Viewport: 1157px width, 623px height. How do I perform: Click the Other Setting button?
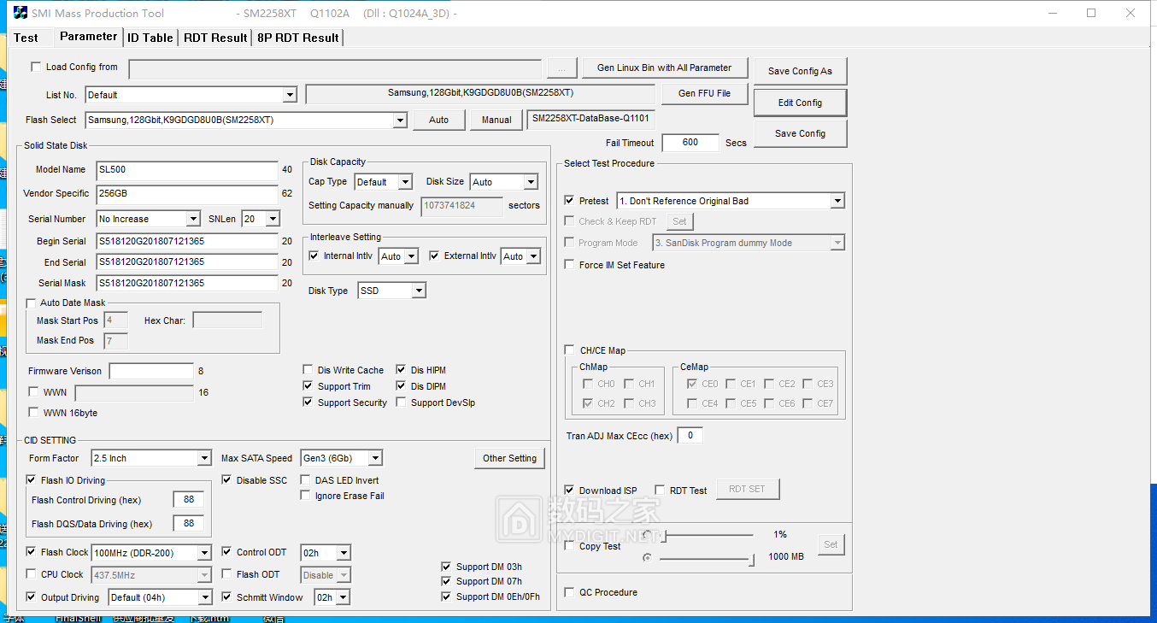(509, 458)
